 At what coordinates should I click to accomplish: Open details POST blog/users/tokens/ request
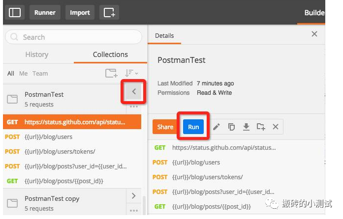(x=236, y=177)
